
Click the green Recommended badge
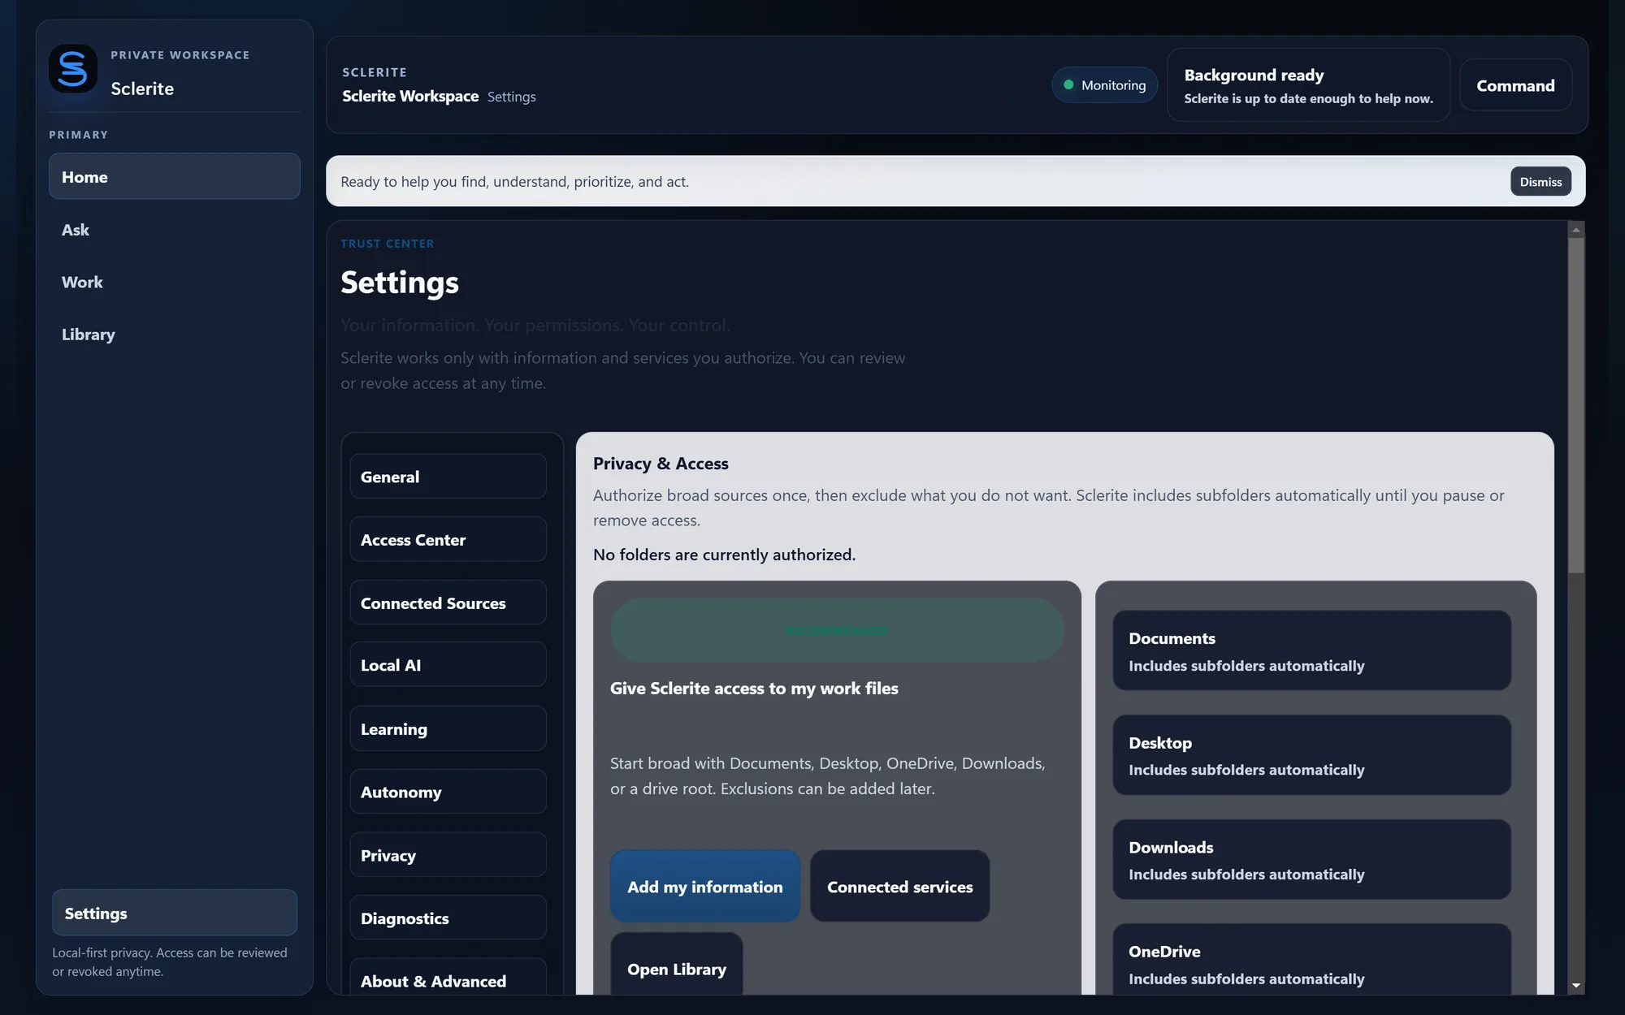(x=838, y=630)
